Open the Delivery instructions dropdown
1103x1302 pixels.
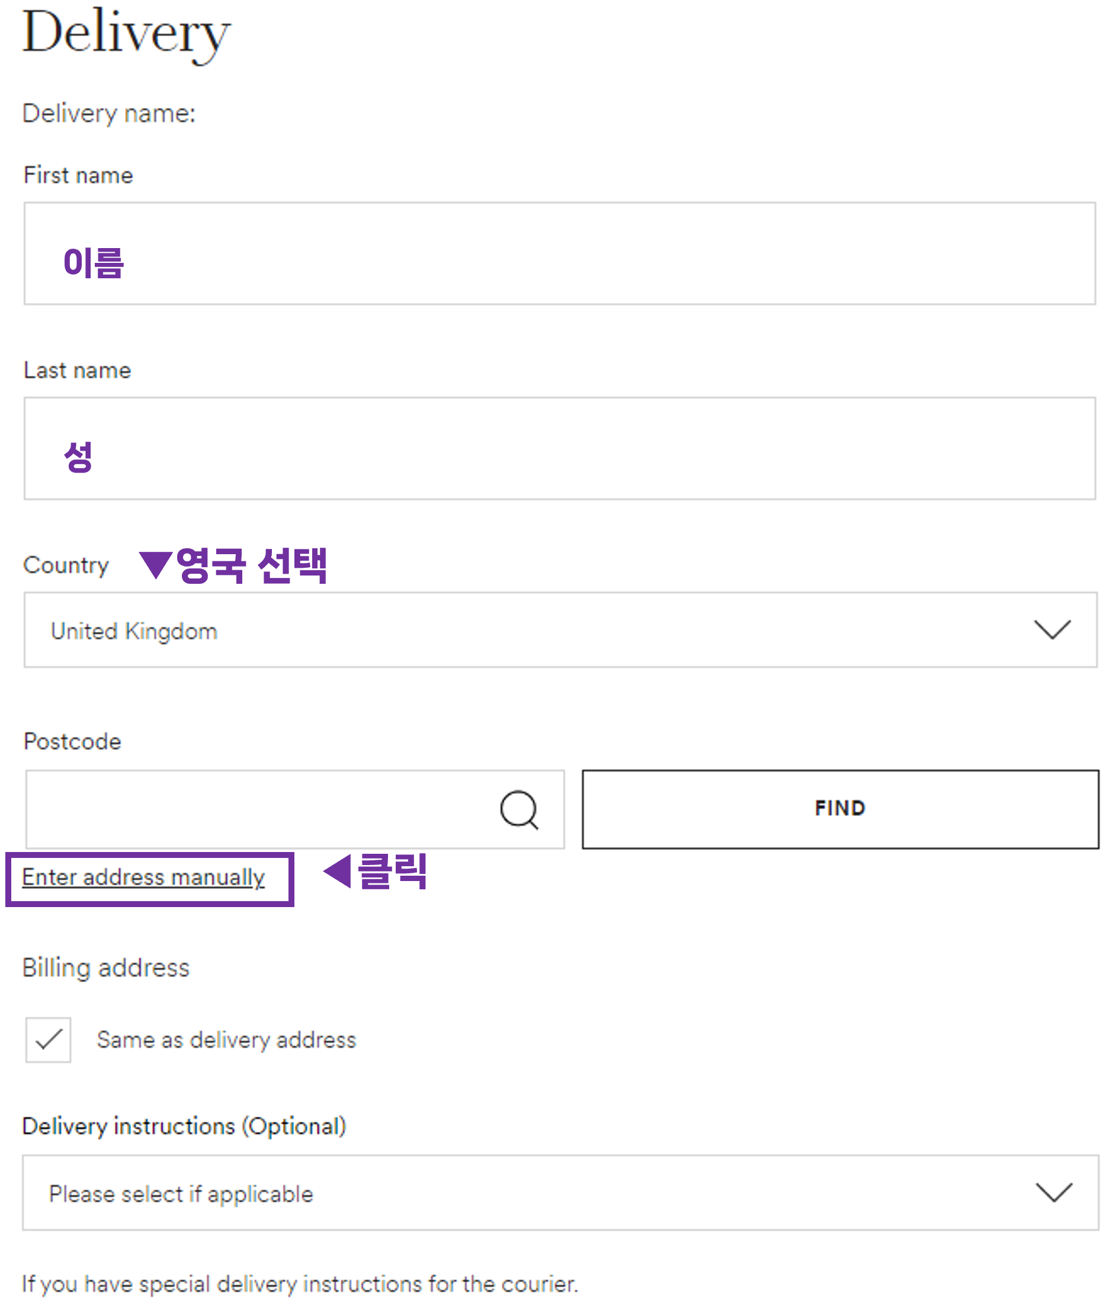click(560, 1192)
